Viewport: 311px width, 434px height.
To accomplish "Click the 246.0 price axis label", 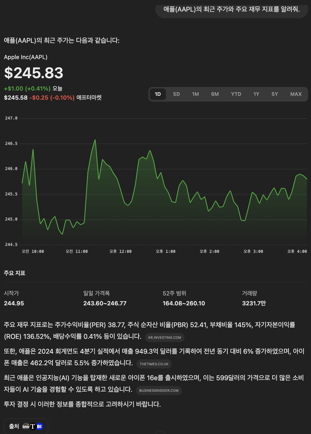I will click(x=11, y=169).
